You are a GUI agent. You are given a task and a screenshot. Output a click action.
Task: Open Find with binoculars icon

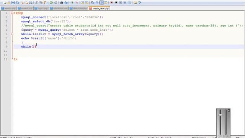(61, 3)
